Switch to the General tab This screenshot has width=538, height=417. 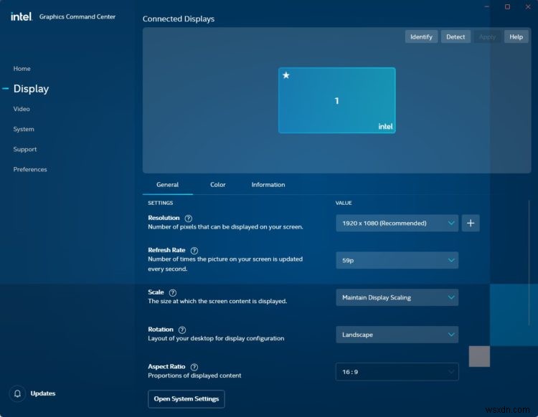(x=167, y=185)
